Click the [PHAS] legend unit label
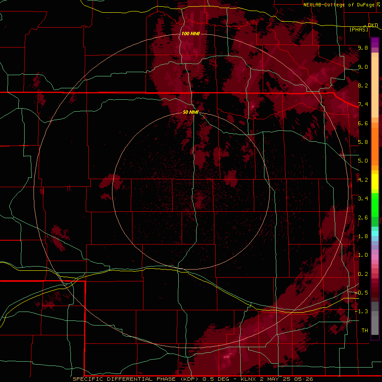382x382 pixels. pos(359,29)
